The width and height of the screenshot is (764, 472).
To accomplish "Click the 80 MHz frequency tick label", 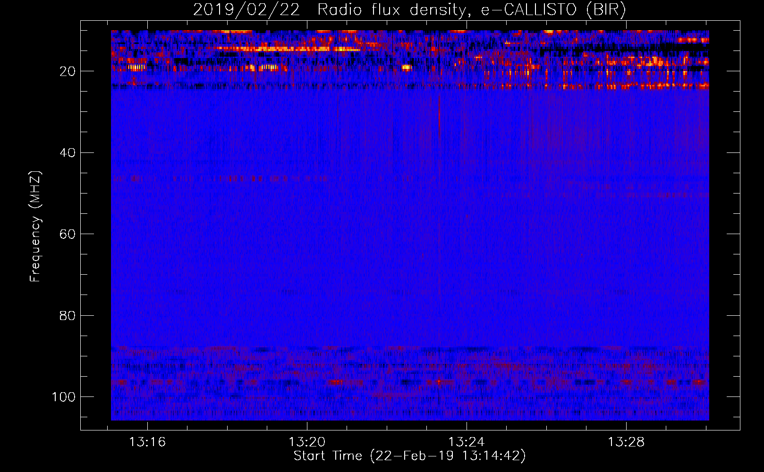I will click(68, 316).
